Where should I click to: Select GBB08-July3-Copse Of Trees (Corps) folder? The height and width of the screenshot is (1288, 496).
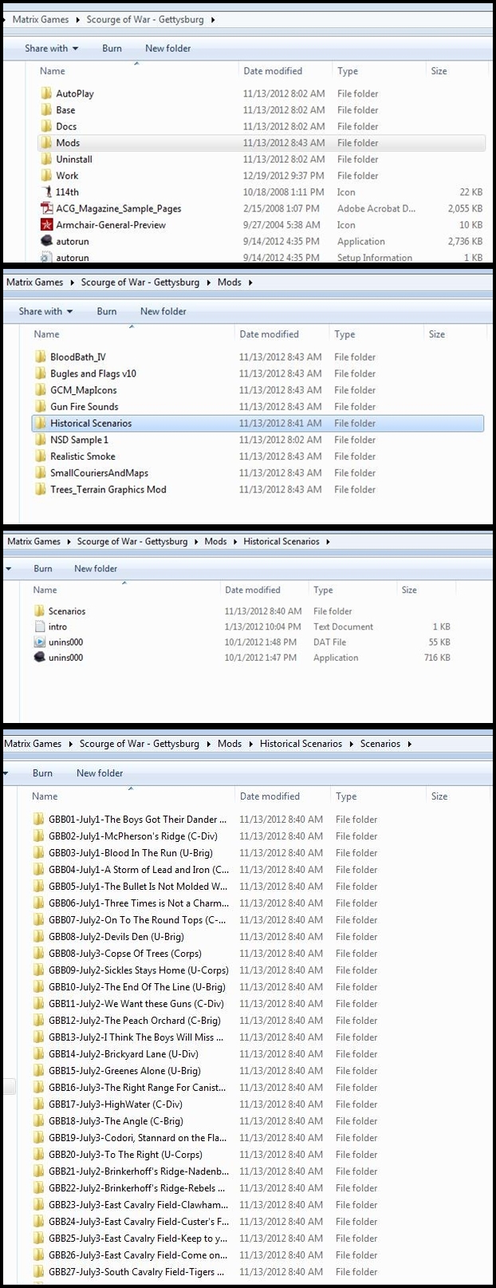pyautogui.click(x=124, y=953)
